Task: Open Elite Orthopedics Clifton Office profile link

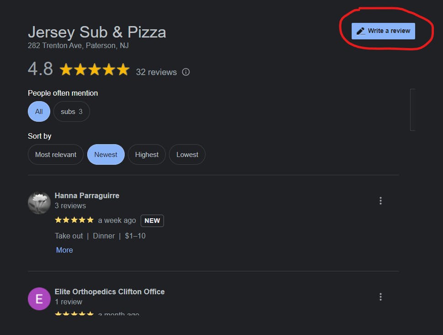Action: click(x=110, y=292)
